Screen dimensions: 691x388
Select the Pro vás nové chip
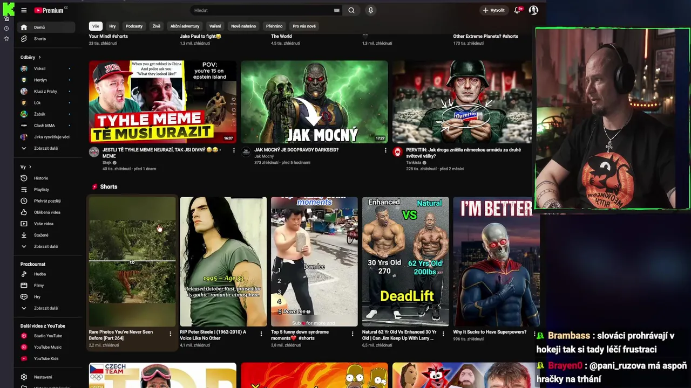[x=304, y=26]
